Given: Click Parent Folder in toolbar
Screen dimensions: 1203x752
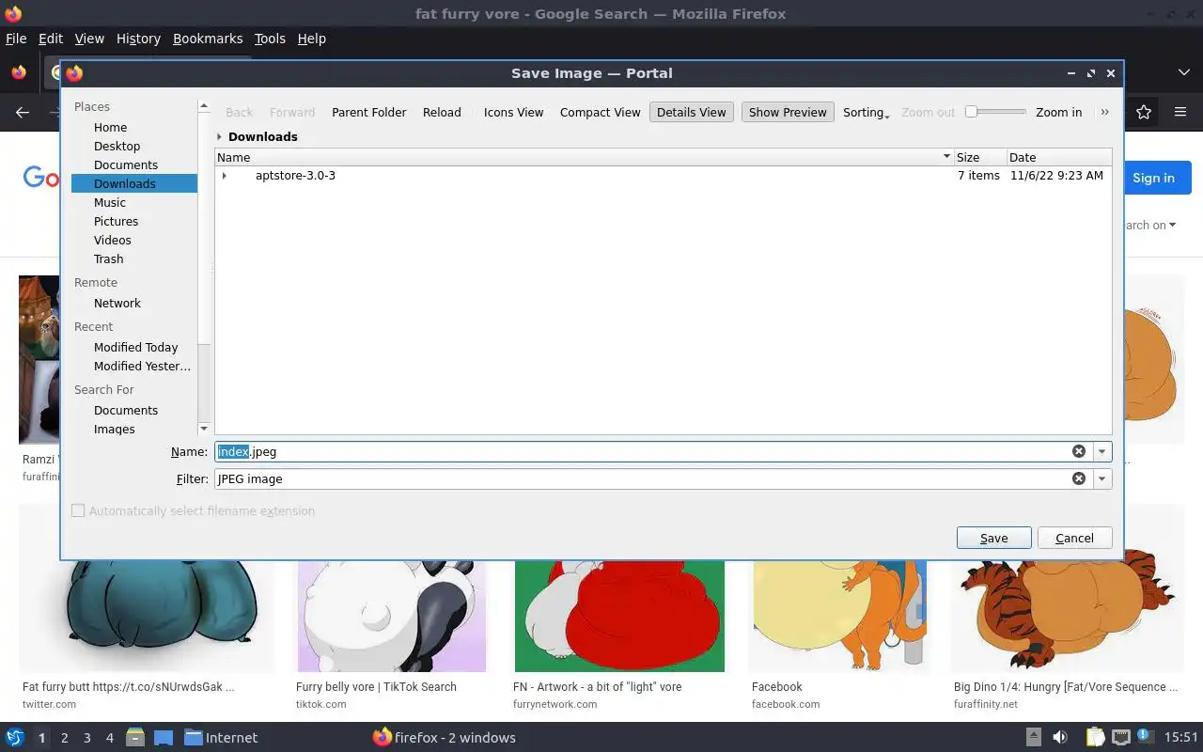Looking at the screenshot, I should (369, 112).
